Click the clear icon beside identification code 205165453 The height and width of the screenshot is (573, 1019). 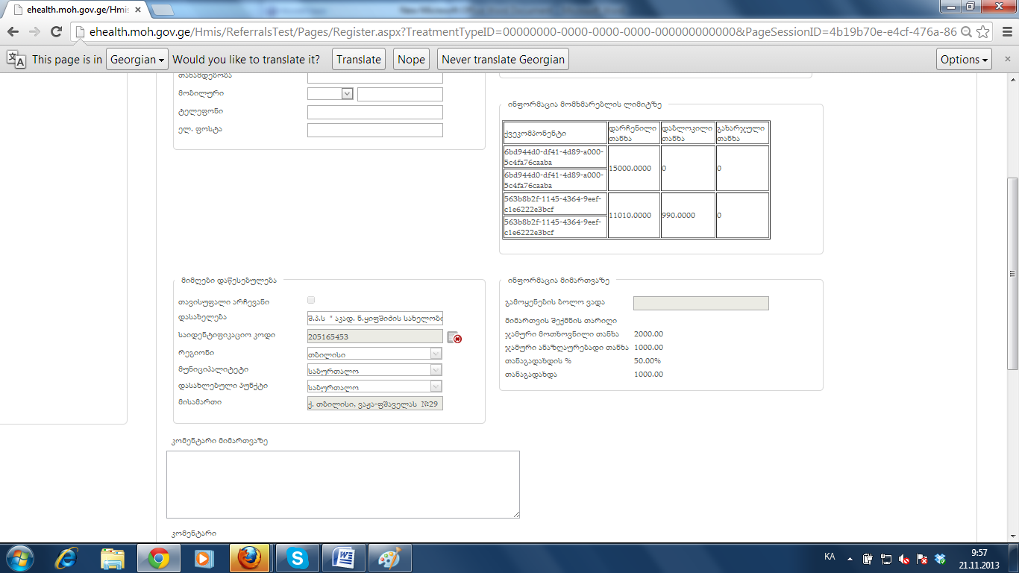(x=455, y=338)
